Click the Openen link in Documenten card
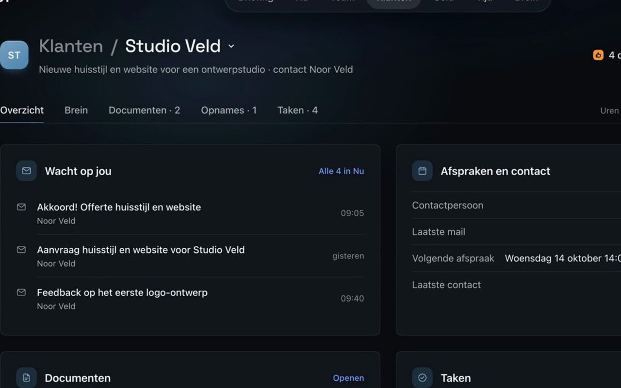 pyautogui.click(x=348, y=378)
